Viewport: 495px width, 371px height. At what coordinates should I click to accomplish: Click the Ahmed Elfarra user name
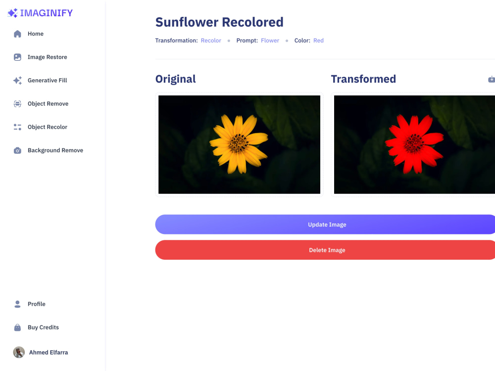[49, 352]
